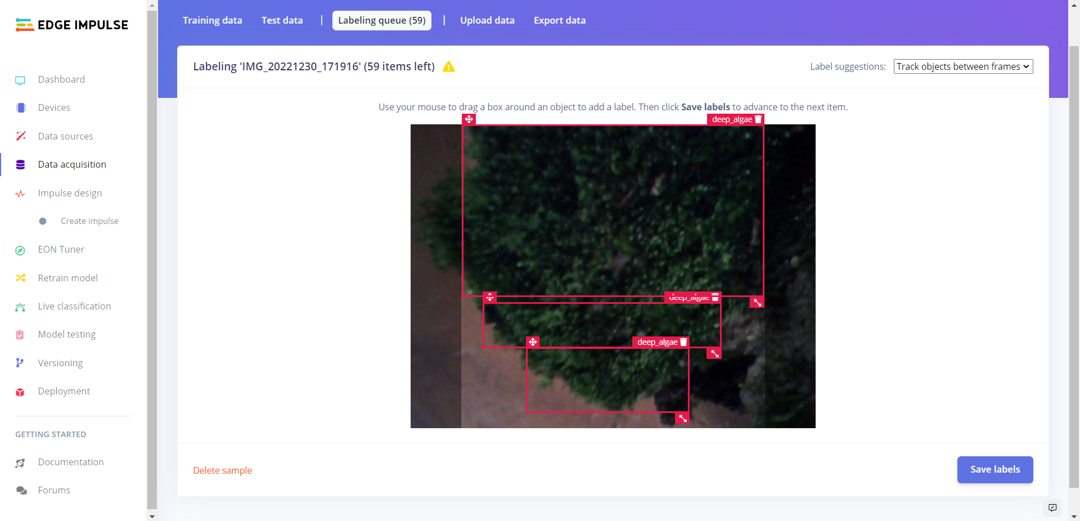
Task: Select the Labeling queue (59) tab
Action: pyautogui.click(x=382, y=20)
